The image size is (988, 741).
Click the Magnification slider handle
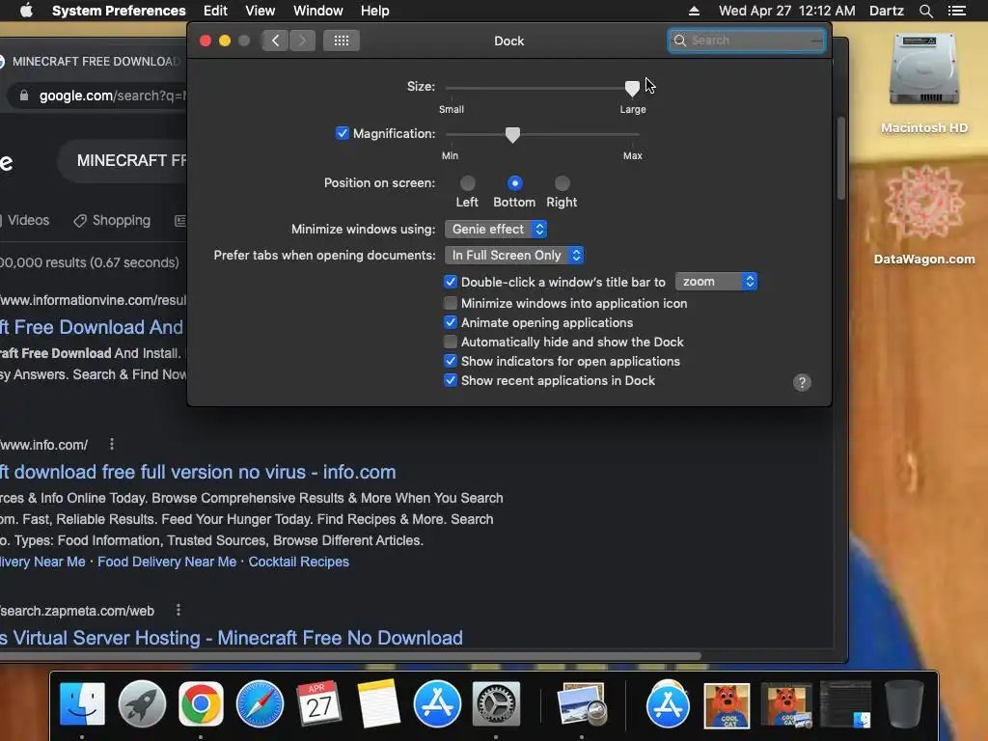[x=513, y=134]
